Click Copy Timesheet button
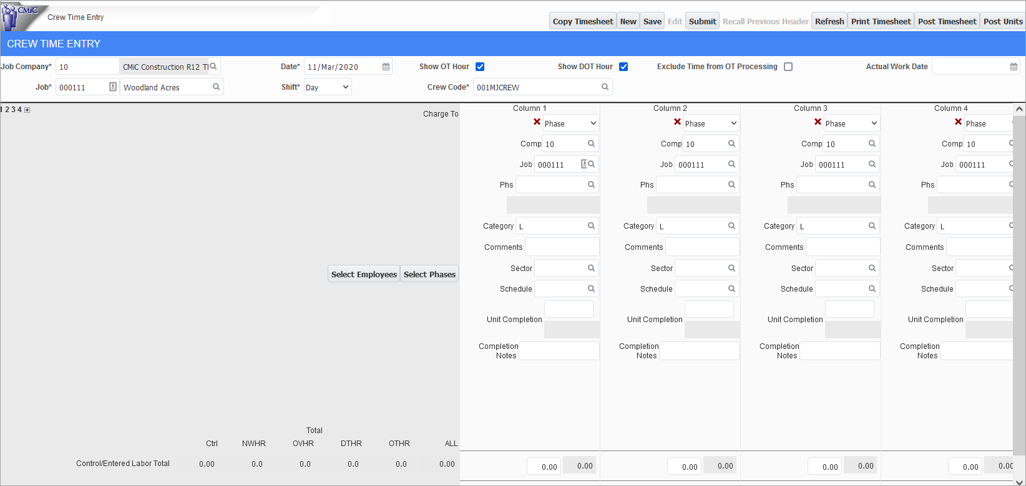The height and width of the screenshot is (486, 1026). (x=583, y=21)
